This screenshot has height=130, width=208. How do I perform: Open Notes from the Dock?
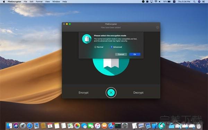(57, 125)
